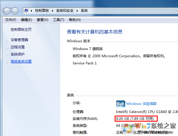The height and width of the screenshot is (136, 178).
Task: Select 系统 breadcrumb in address bar
Action: pyautogui.click(x=84, y=11)
